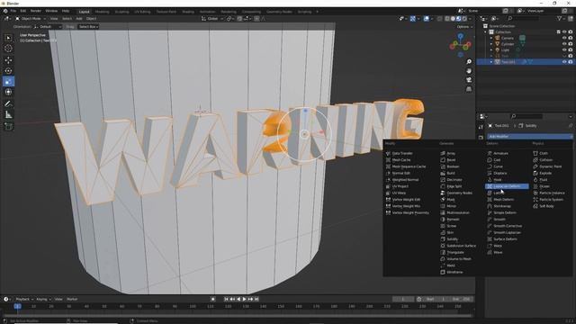Choose Lattice modifier from Deform list
The width and height of the screenshot is (576, 324).
point(498,193)
